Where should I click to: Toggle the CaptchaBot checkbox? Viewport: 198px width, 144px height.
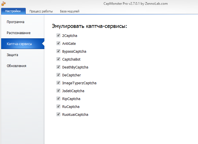tap(58, 59)
